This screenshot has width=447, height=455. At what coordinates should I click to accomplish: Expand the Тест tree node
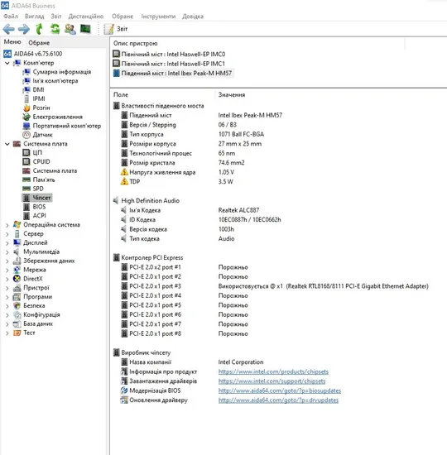point(7,333)
